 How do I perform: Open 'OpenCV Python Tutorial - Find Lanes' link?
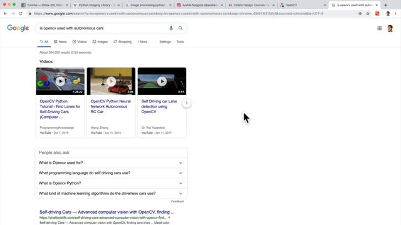pos(60,109)
